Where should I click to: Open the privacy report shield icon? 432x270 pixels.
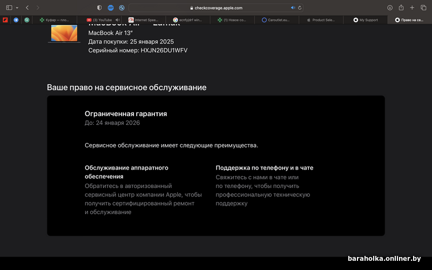tap(99, 8)
